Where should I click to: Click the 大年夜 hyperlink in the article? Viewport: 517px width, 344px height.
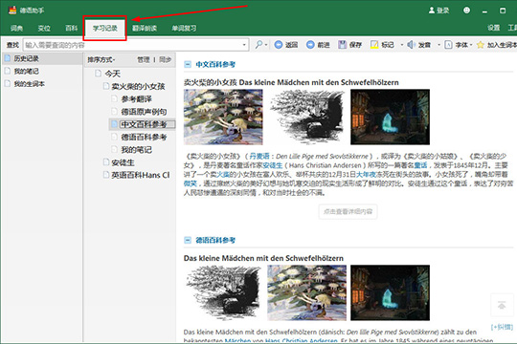pyautogui.click(x=366, y=174)
